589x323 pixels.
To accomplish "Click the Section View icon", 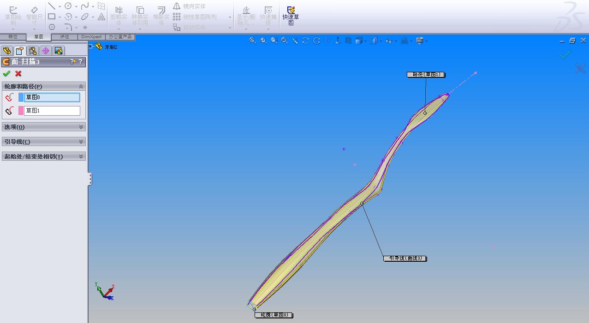I will pos(348,41).
